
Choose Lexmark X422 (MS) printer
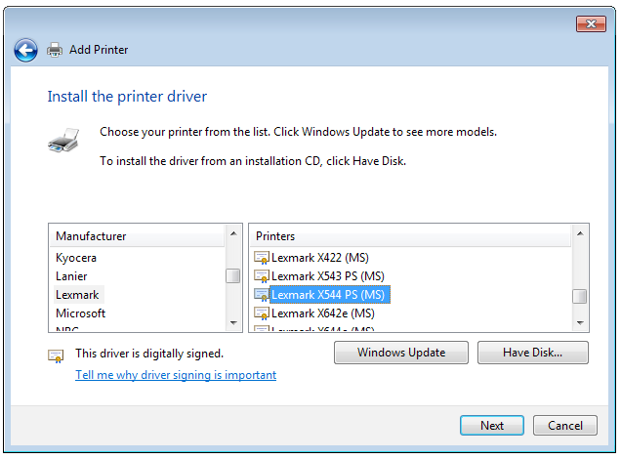[x=320, y=258]
